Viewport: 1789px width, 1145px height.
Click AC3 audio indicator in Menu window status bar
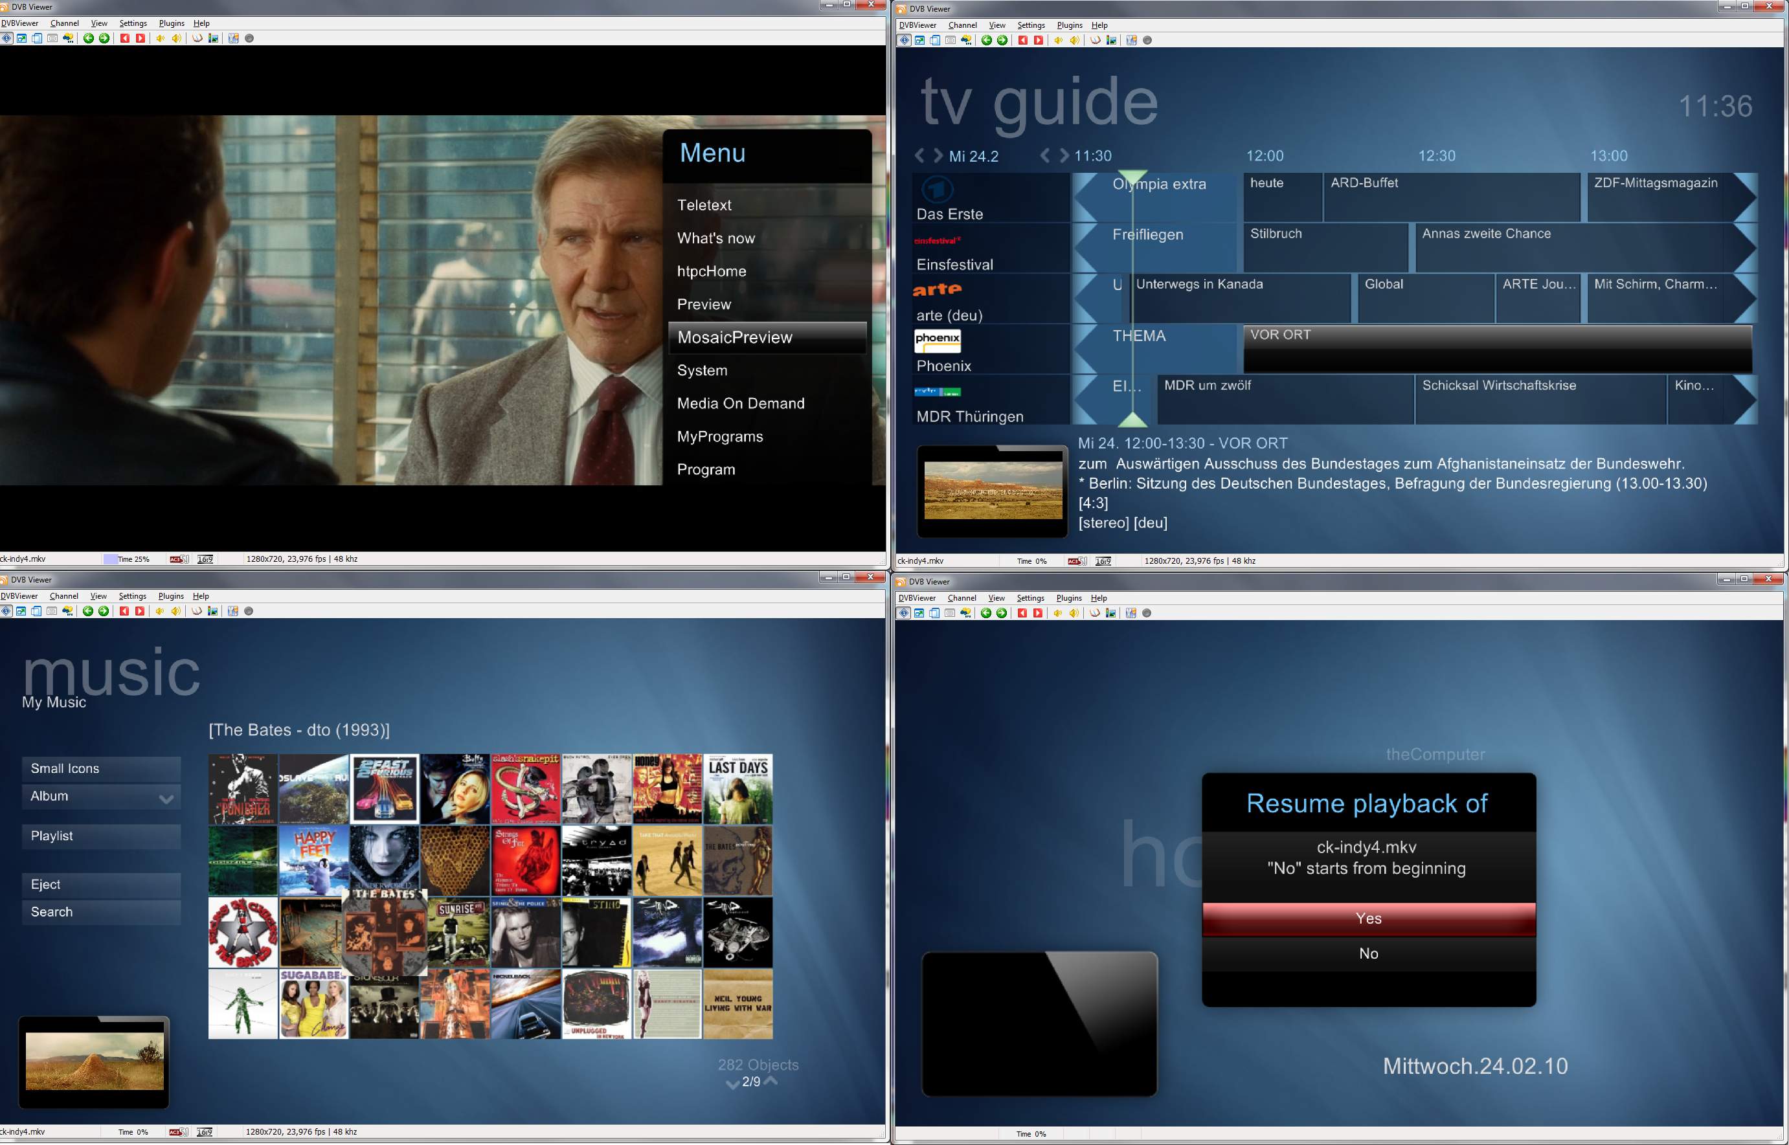pos(179,559)
